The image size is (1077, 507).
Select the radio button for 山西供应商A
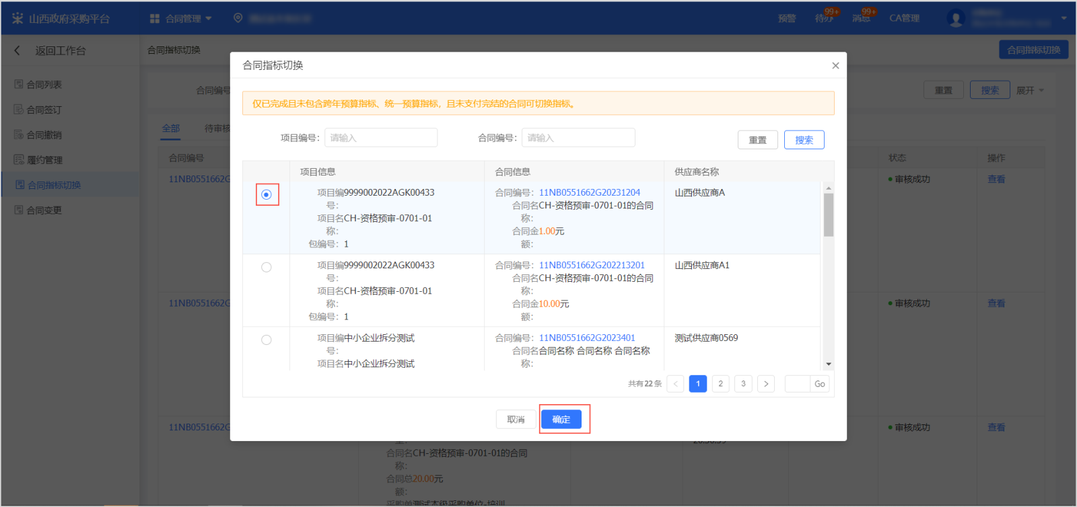pos(267,195)
